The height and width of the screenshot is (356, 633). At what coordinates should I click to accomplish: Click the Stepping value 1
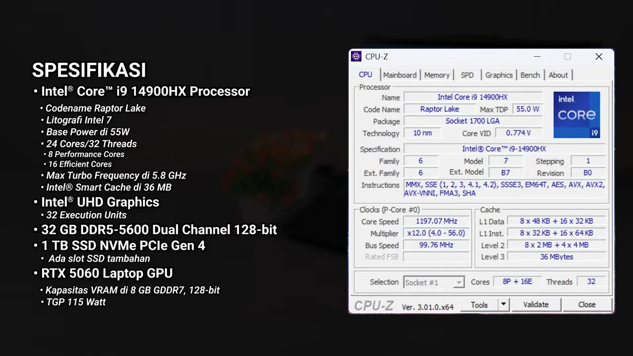coord(588,161)
